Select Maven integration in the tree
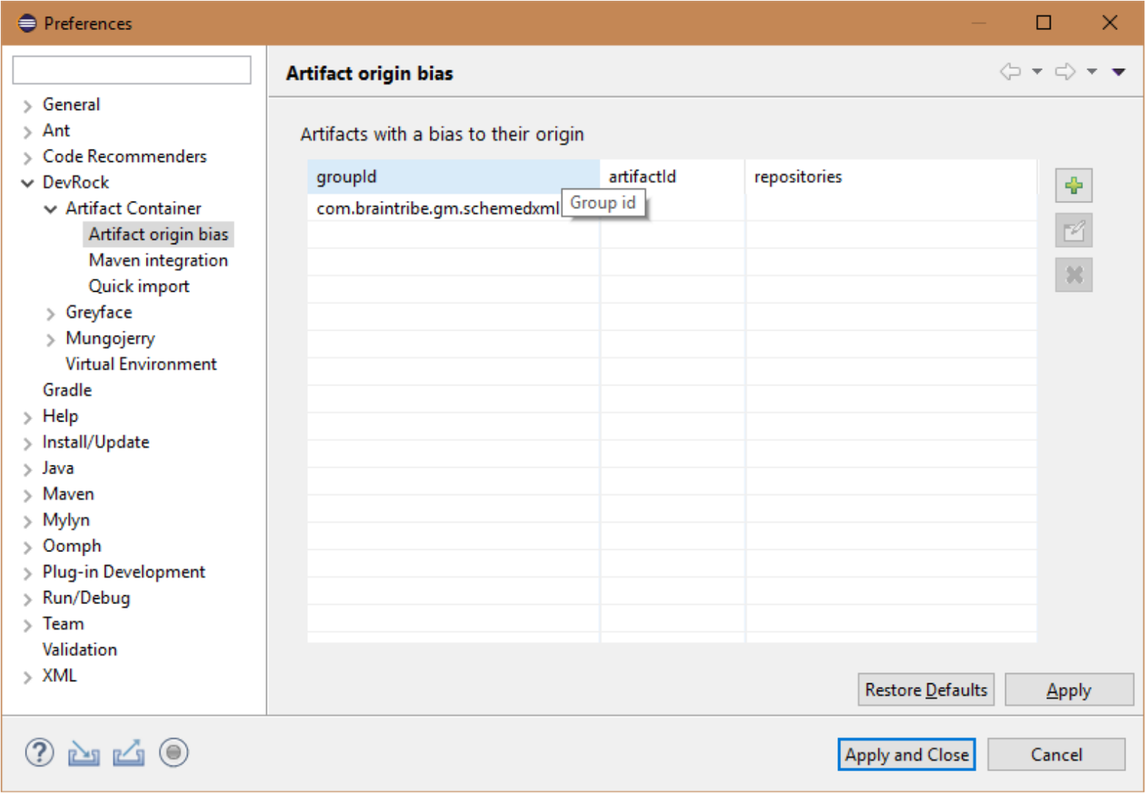This screenshot has width=1146, height=794. tap(158, 260)
